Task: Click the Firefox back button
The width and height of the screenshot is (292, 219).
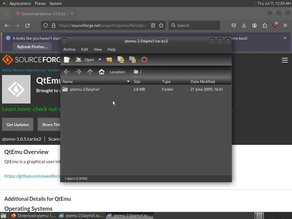Action: (x=7, y=25)
